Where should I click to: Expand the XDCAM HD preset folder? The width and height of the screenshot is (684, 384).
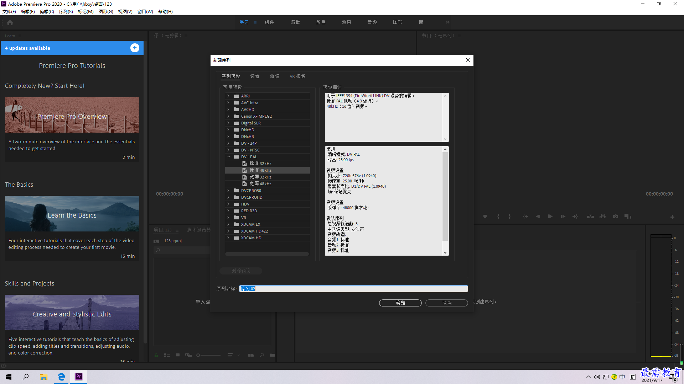[228, 238]
